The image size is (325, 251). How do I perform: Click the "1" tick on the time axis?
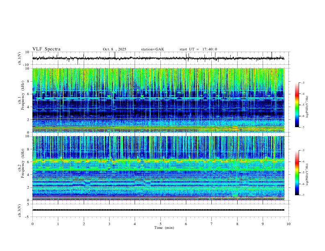click(58, 224)
